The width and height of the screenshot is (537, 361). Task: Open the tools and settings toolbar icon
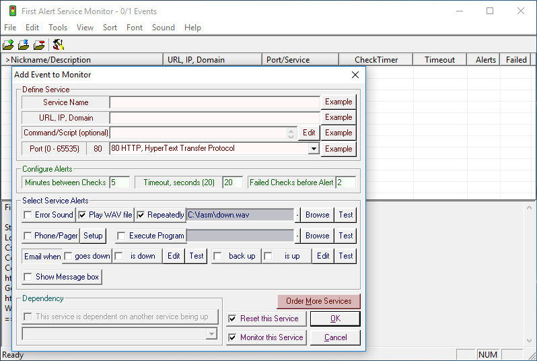59,44
